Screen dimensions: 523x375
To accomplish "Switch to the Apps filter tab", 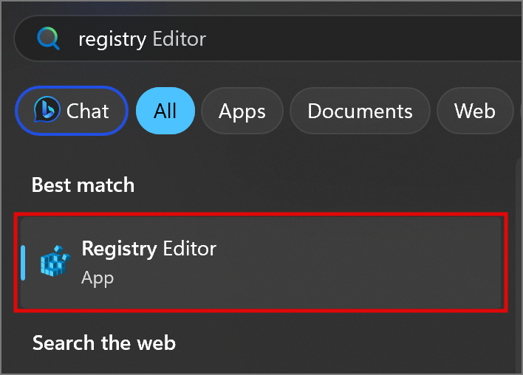I will click(242, 111).
